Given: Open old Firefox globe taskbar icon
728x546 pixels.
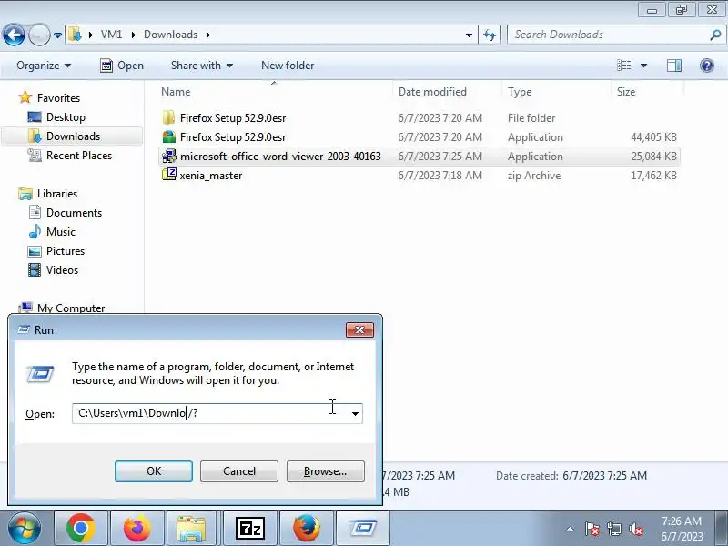Looking at the screenshot, I should pos(307,529).
